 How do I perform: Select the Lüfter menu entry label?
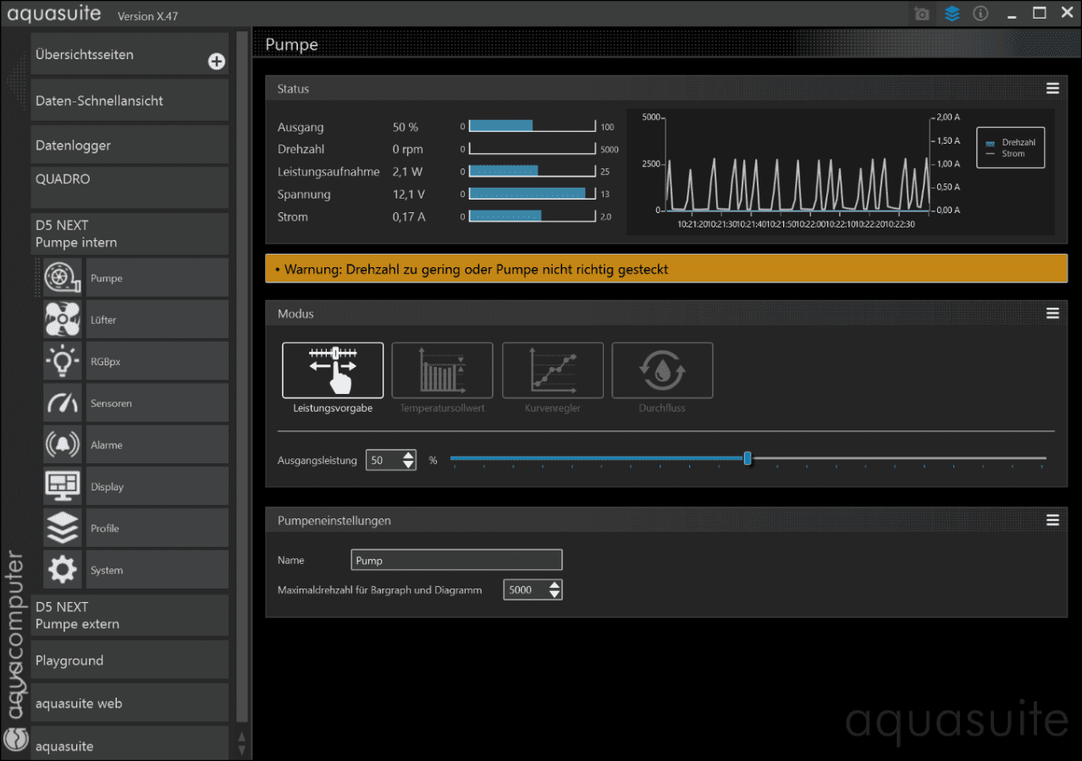click(103, 320)
